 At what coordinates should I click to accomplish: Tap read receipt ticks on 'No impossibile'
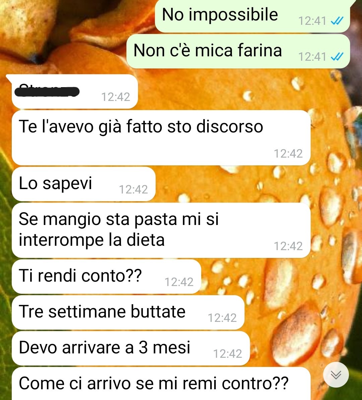337,21
